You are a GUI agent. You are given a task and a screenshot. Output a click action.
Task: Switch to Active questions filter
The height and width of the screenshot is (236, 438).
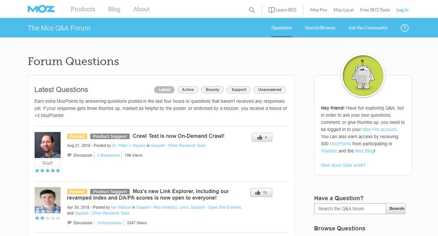pyautogui.click(x=188, y=90)
